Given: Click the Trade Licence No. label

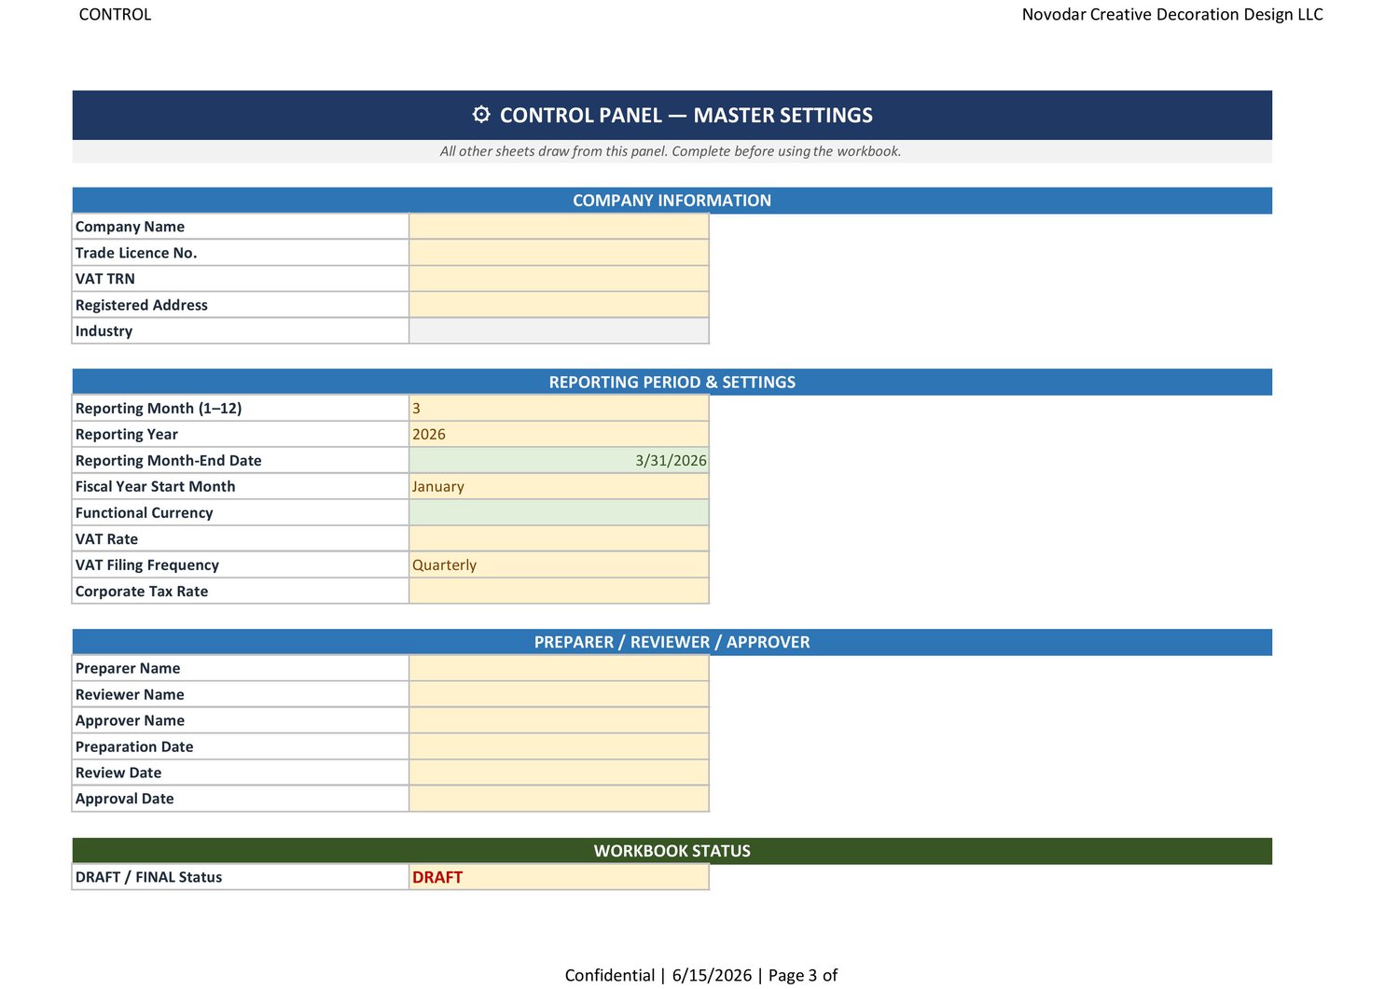Looking at the screenshot, I should 136,253.
